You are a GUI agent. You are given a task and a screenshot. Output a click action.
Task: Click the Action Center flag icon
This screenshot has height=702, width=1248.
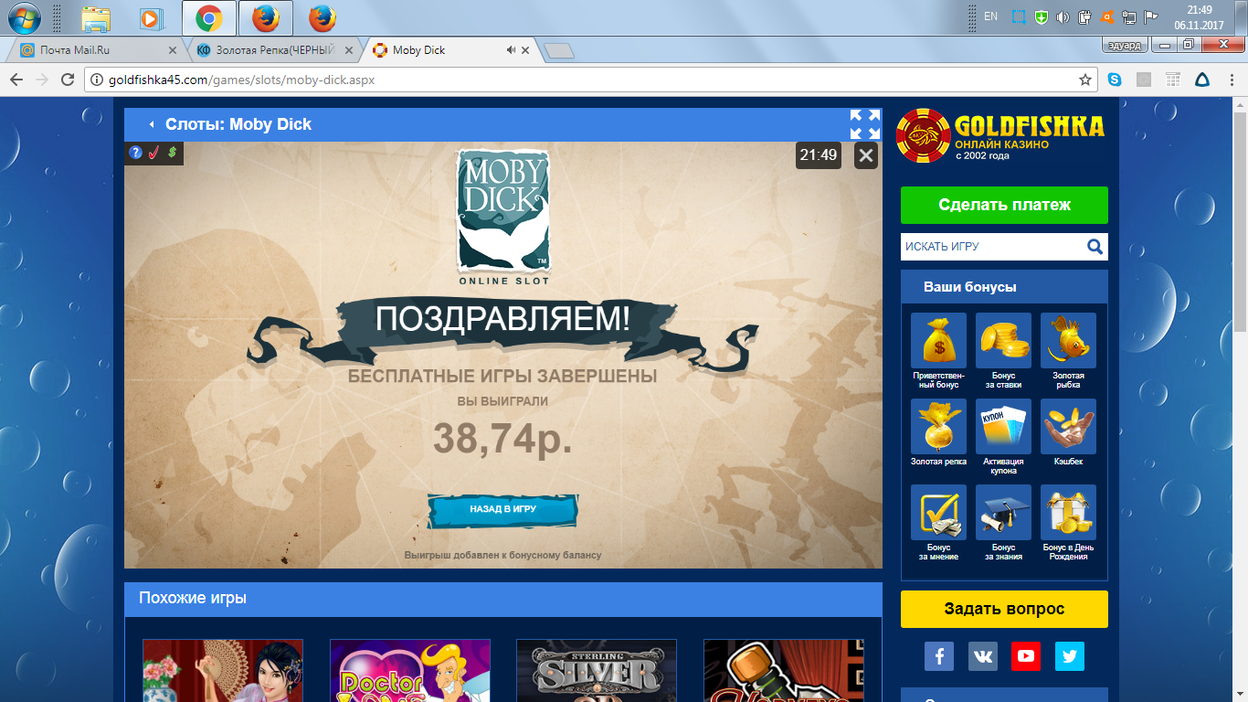pos(1151,16)
